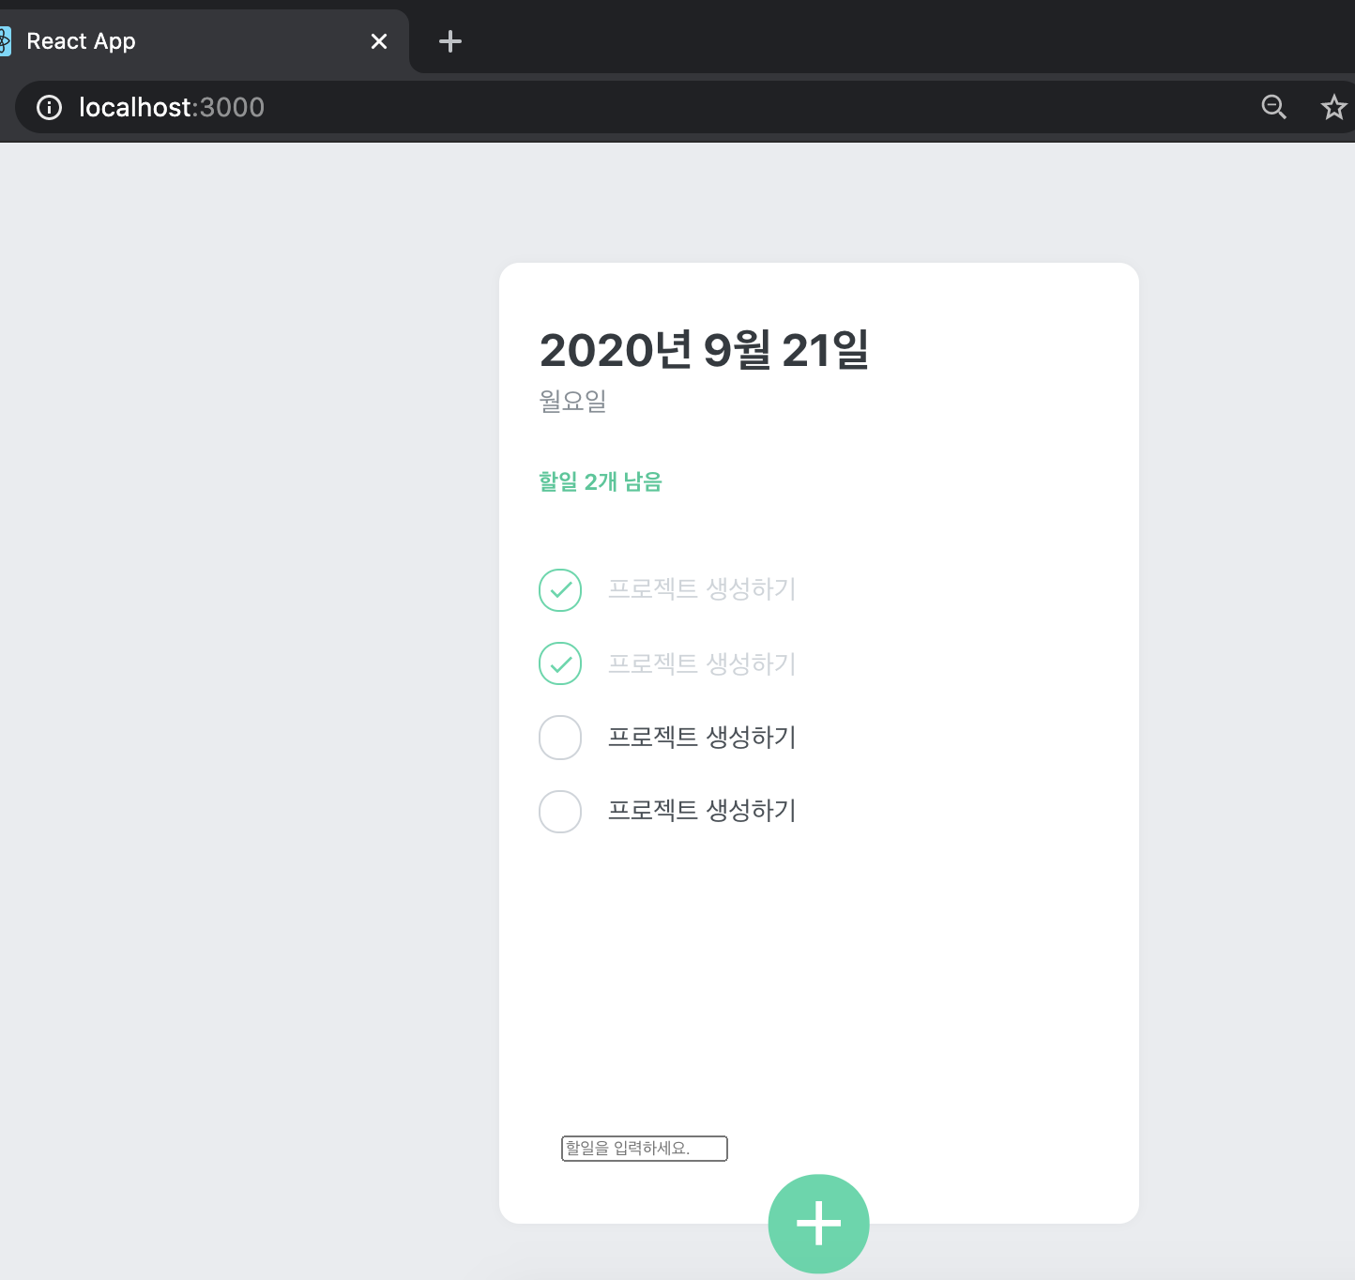This screenshot has height=1280, width=1355.
Task: Check the last todo's empty circle
Action: tap(560, 812)
